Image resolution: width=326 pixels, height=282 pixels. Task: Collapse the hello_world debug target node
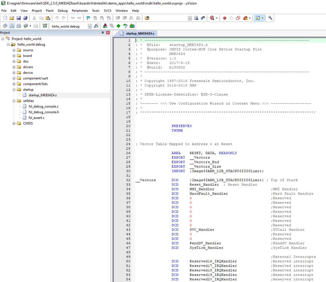(8, 44)
